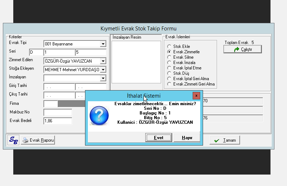This screenshot has height=186, width=287.
Task: Pick Evrak Zimmeti Geri Alma option
Action: (x=169, y=84)
